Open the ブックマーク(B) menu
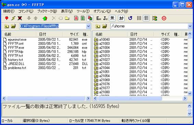 (47, 11)
